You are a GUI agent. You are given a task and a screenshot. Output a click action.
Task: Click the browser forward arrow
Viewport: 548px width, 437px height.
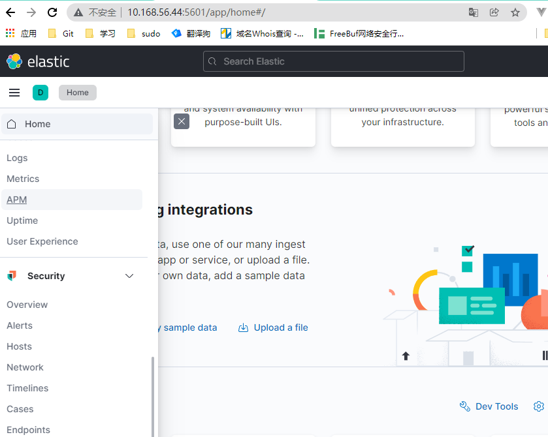31,12
